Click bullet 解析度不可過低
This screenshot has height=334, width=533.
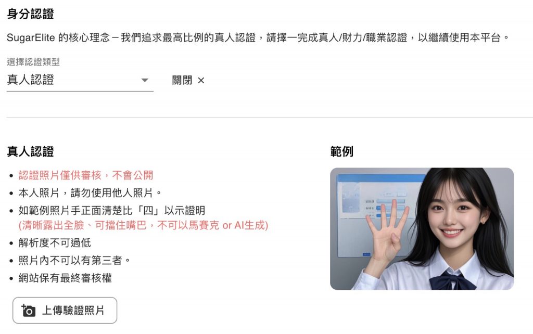(x=55, y=243)
